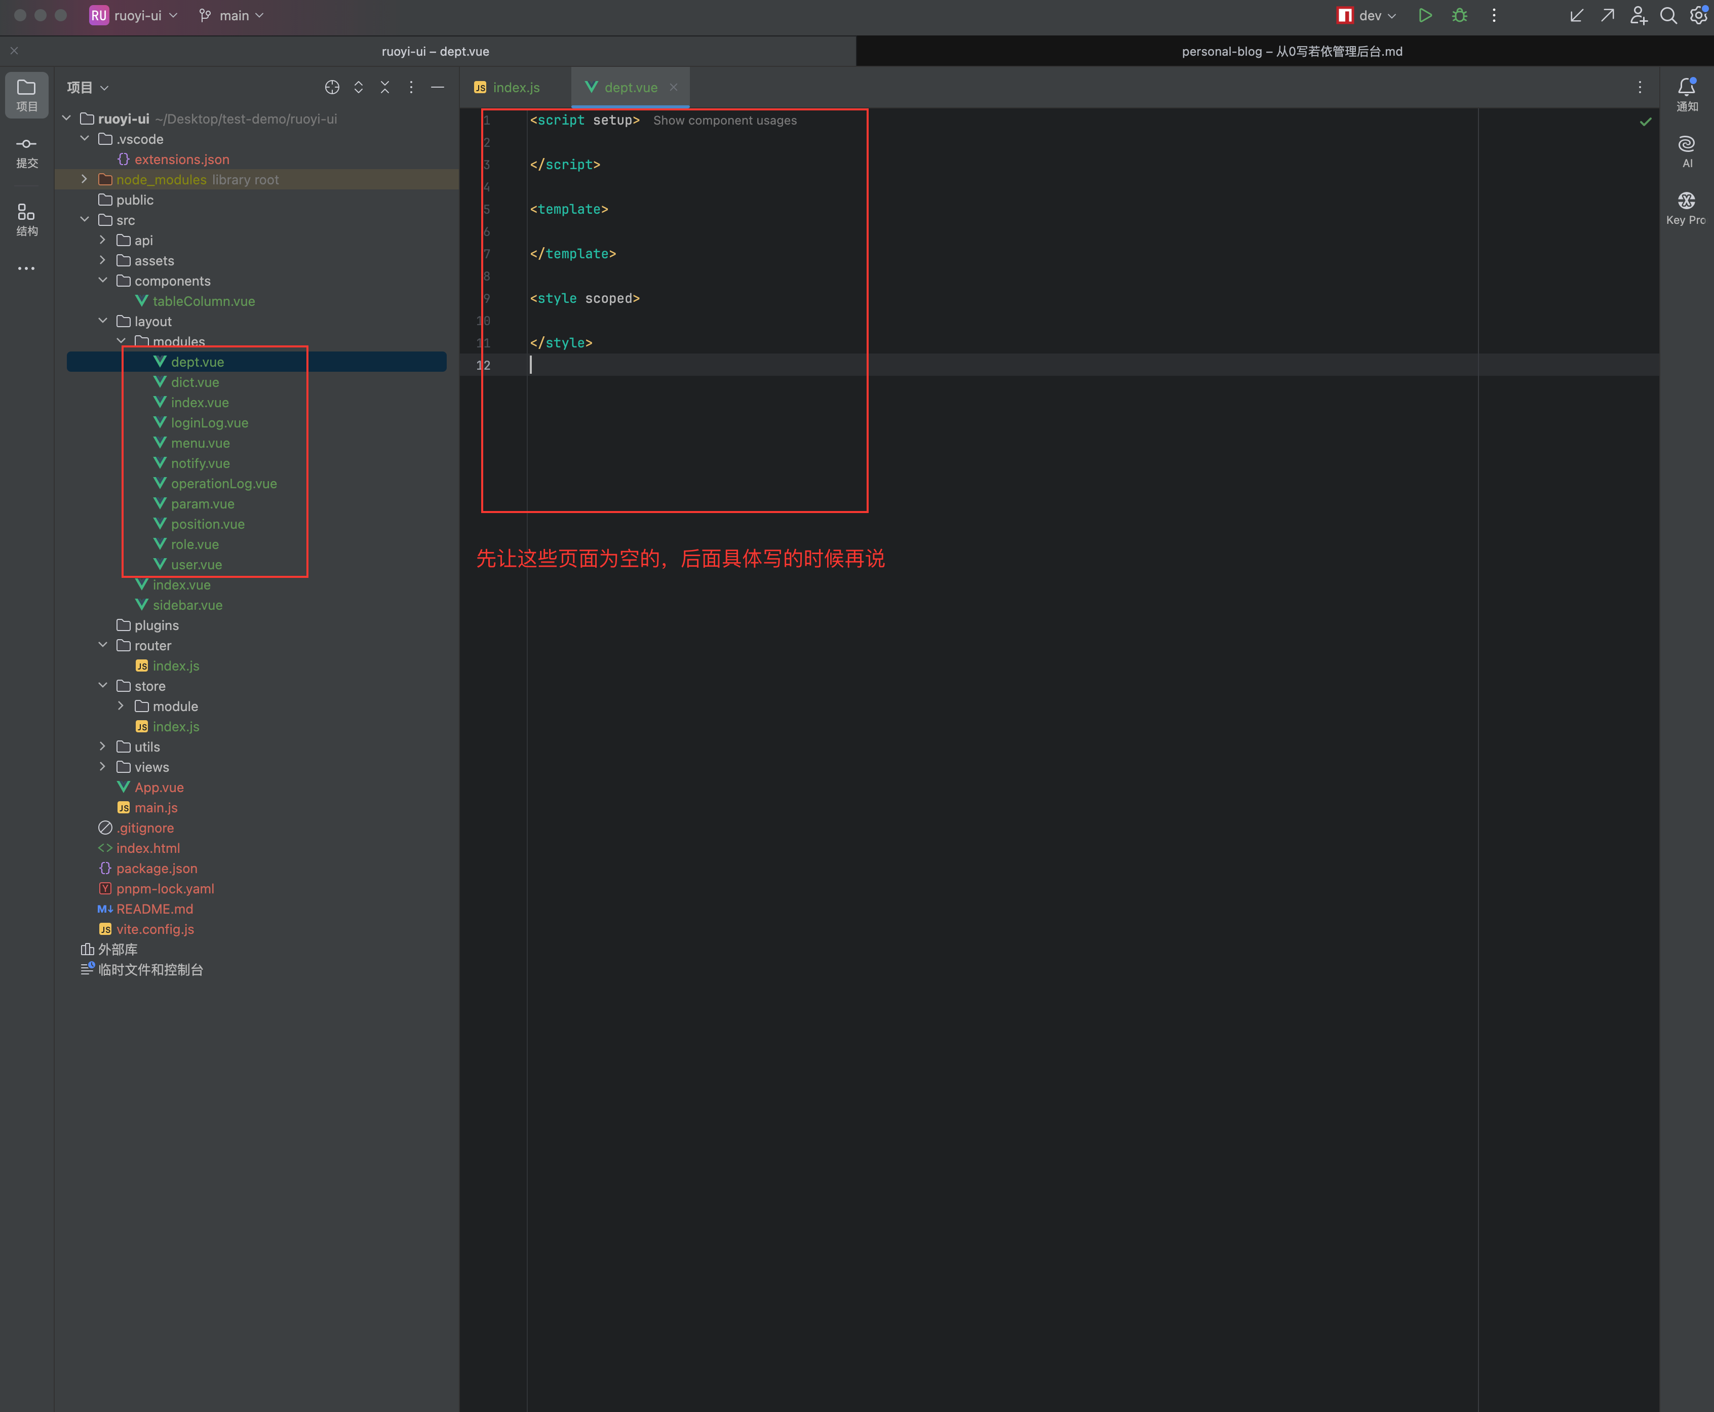Screen dimensions: 1714x1412
Task: Switch to personal-blog window tab
Action: point(1292,51)
